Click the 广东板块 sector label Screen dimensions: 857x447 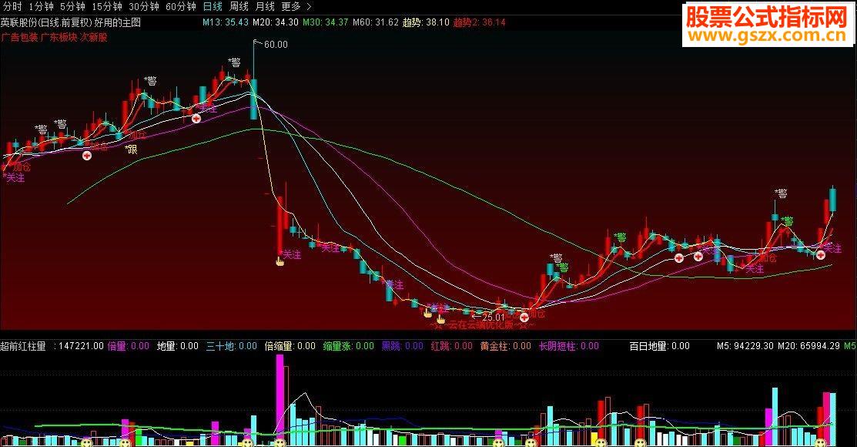coord(59,37)
